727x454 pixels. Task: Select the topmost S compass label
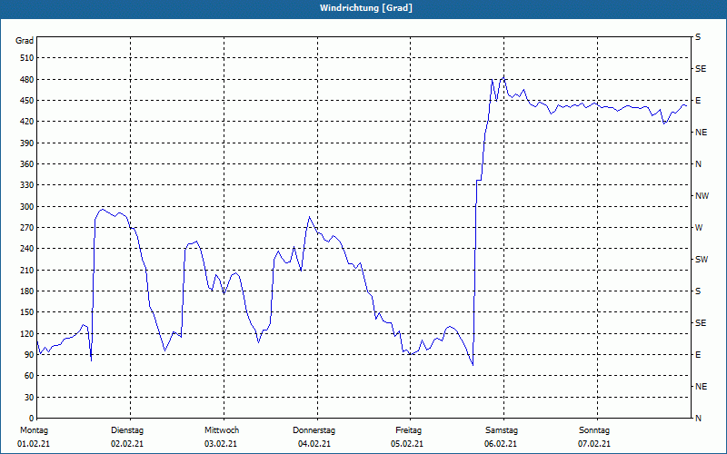(x=698, y=37)
